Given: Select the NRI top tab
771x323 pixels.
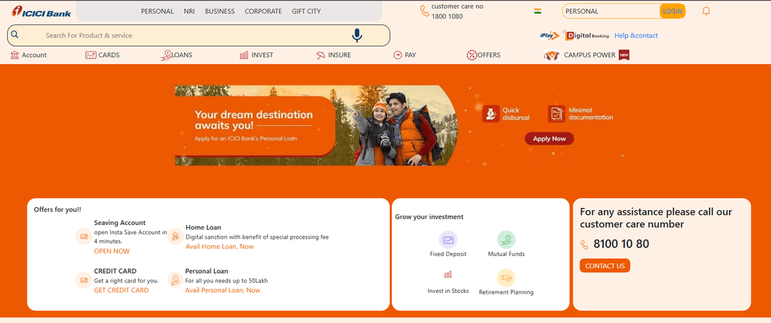Looking at the screenshot, I should pos(189,11).
